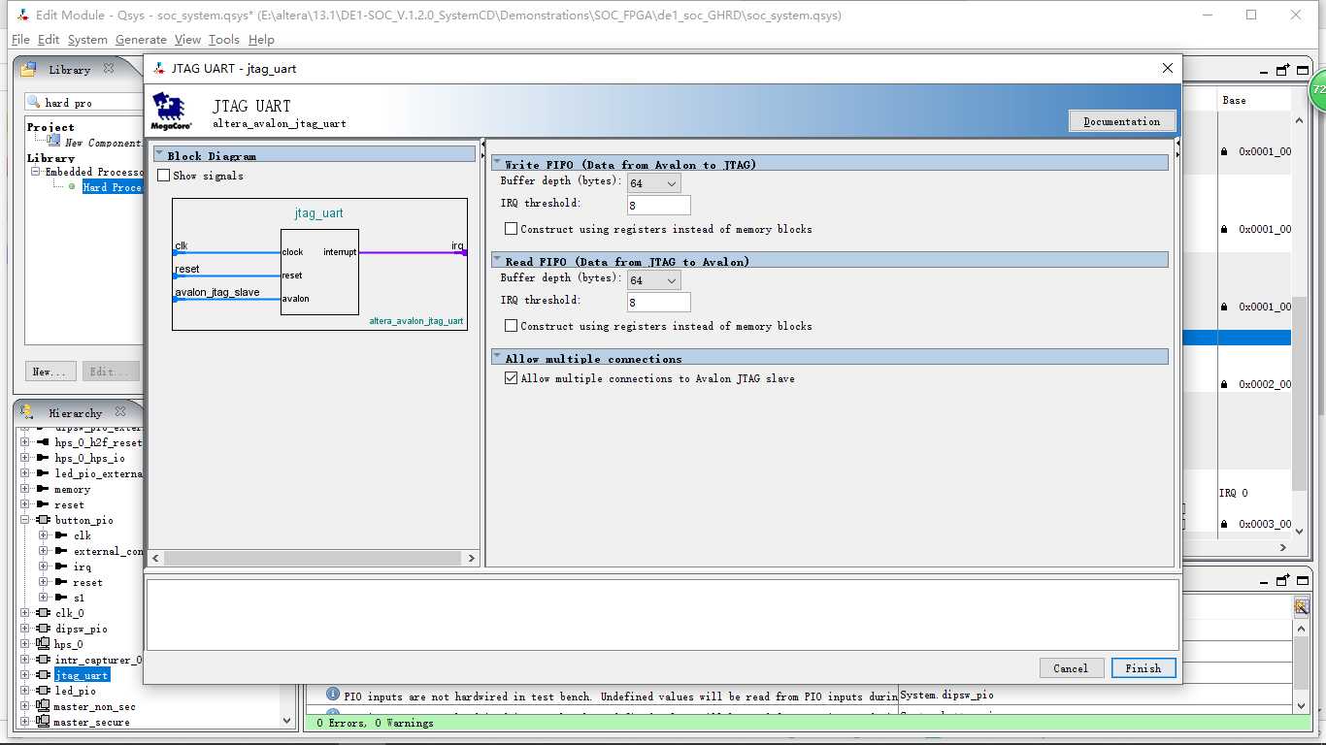Minimize the messages panel via its icon
This screenshot has height=745, width=1326.
pos(1263,582)
